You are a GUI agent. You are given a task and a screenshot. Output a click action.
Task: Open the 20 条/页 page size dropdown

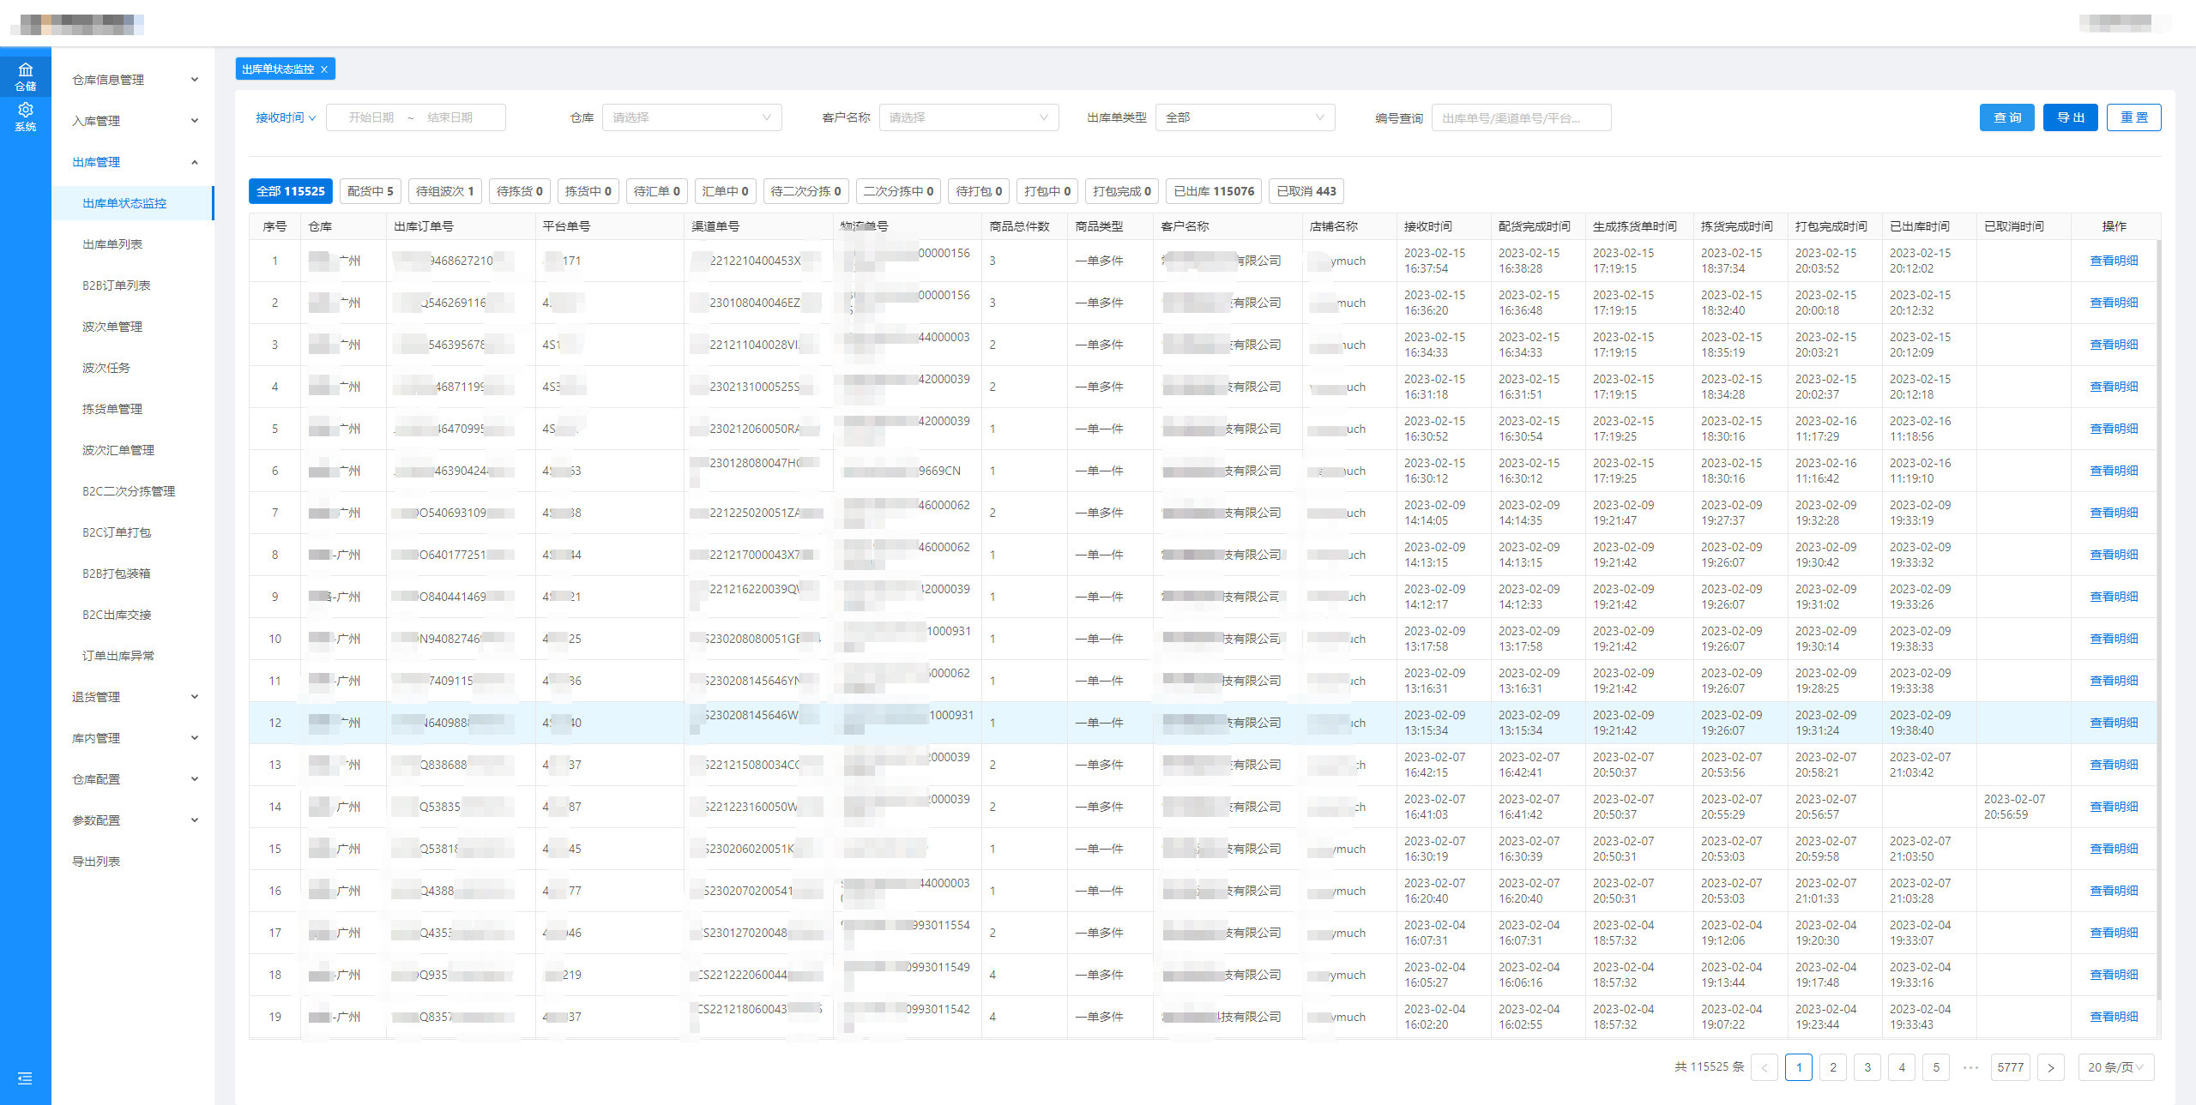click(2115, 1067)
